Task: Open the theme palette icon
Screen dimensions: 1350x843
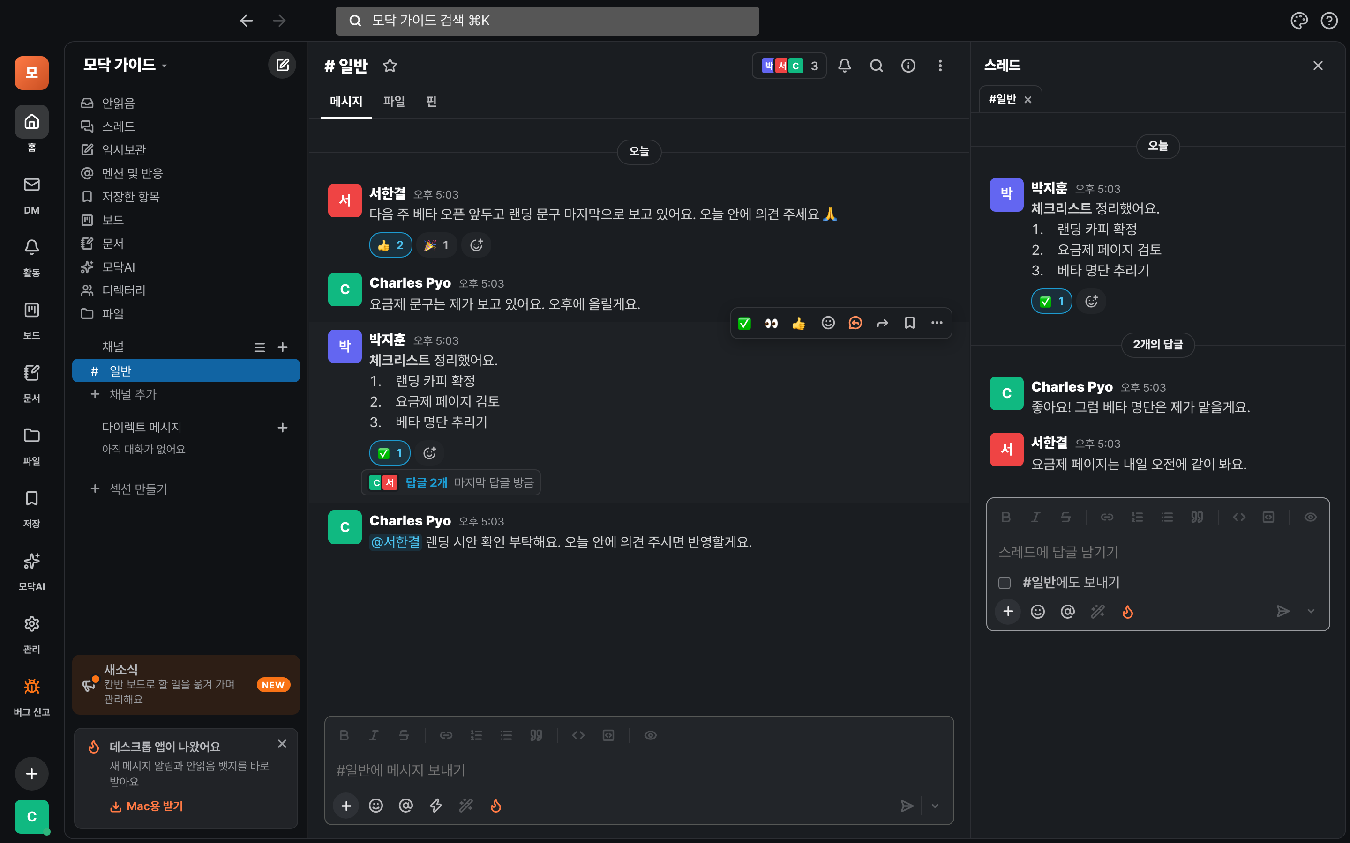Action: click(1299, 21)
